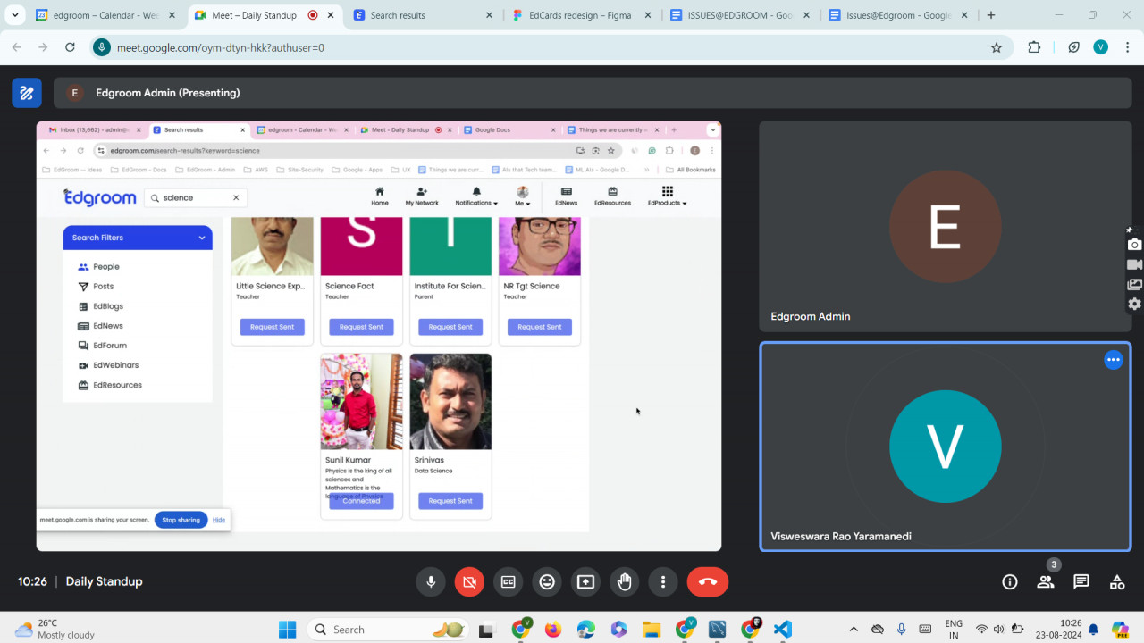Click Request Sent for Little Science Exp
Viewport: 1144px width, 643px height.
[272, 327]
